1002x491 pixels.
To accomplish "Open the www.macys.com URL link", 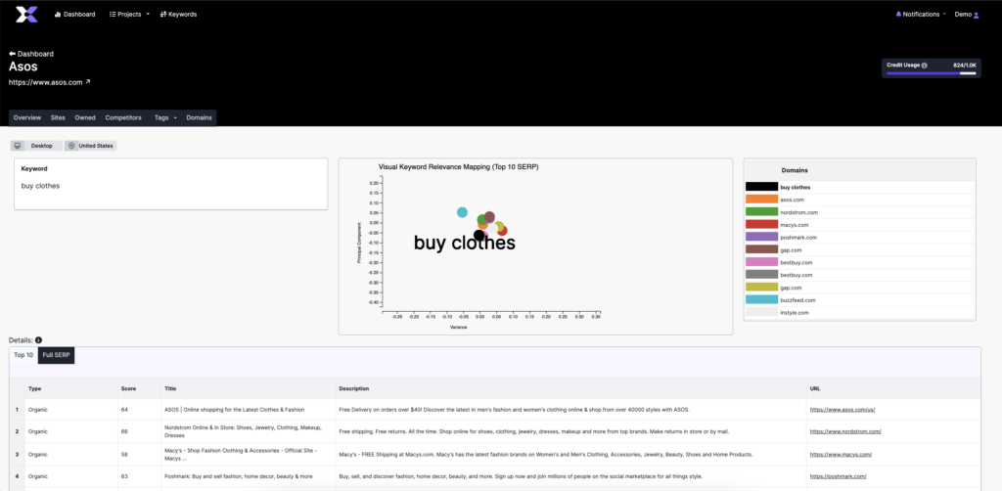I will 841,455.
